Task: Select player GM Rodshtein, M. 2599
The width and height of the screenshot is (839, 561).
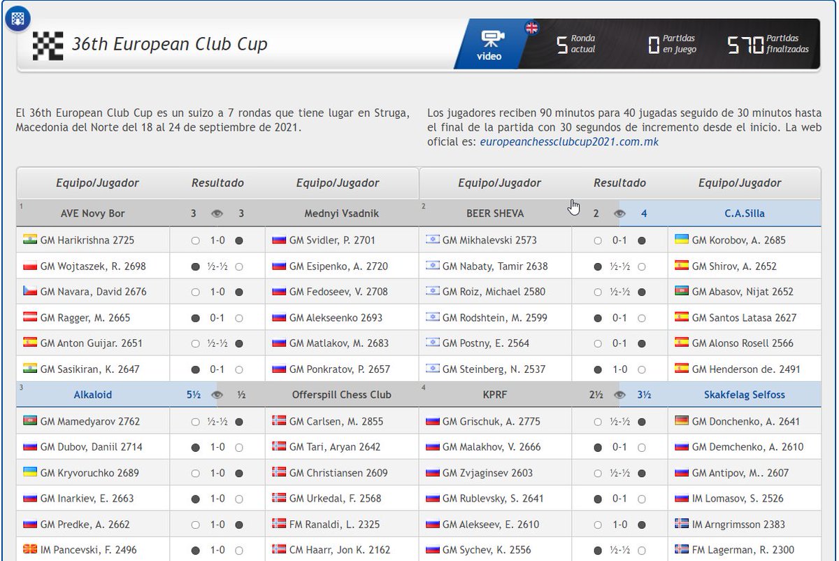Action: point(494,318)
